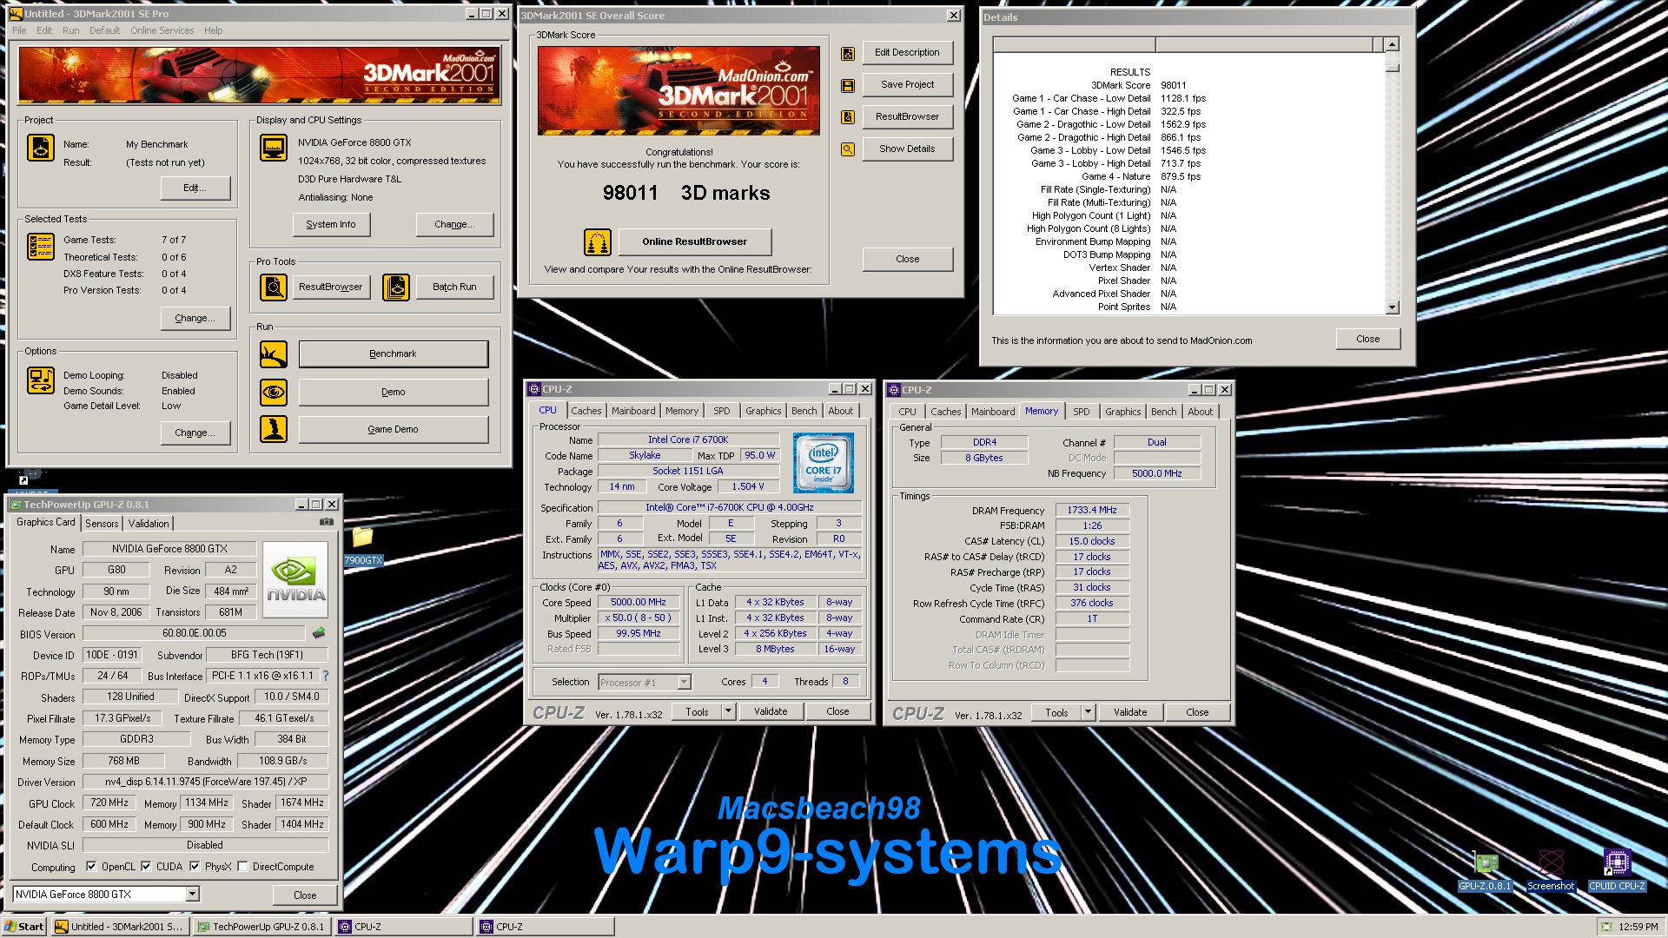1668x938 pixels.
Task: Click the Options icon in 3DMark main window
Action: click(41, 380)
